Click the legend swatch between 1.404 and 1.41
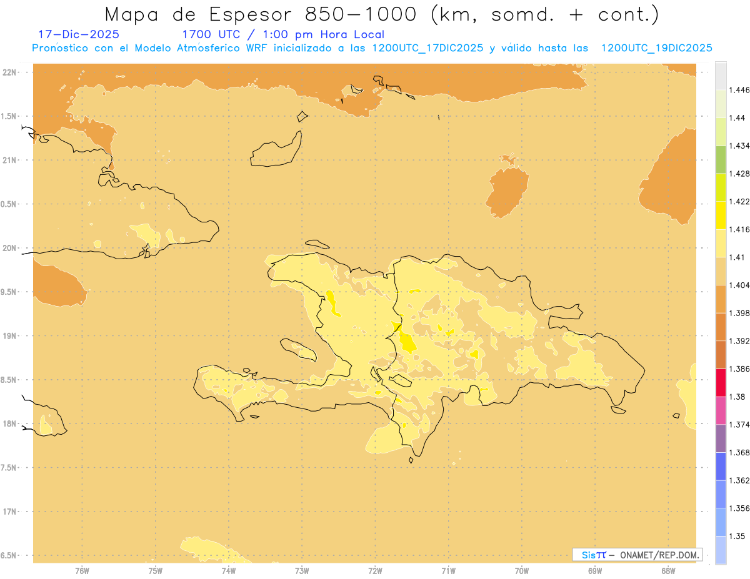This screenshot has width=750, height=579. click(x=721, y=271)
